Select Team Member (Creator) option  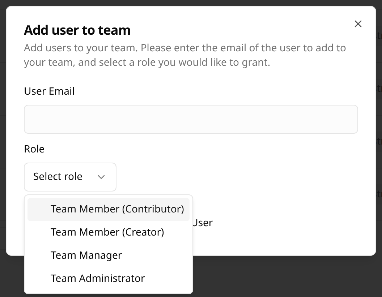pyautogui.click(x=107, y=232)
